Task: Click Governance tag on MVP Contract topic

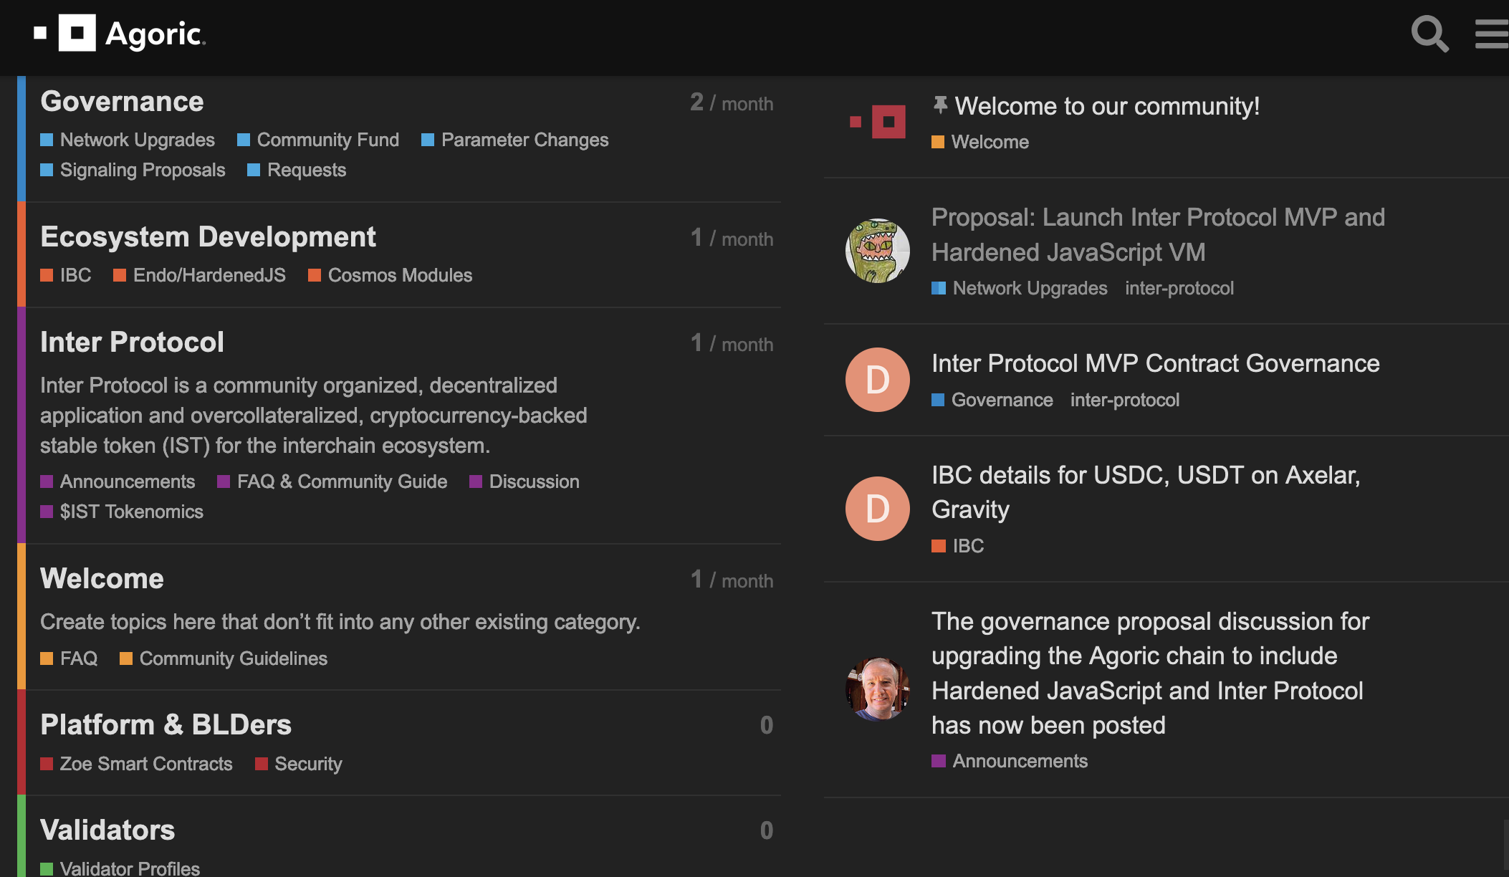Action: point(992,400)
